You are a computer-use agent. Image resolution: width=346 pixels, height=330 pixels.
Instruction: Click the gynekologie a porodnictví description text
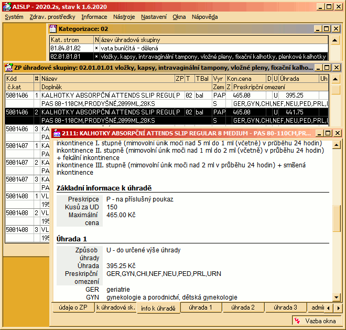tap(171, 297)
